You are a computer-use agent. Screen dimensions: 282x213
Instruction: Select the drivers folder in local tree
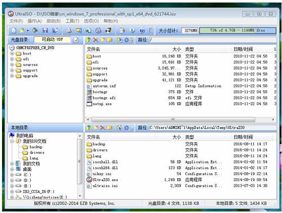click(37, 152)
